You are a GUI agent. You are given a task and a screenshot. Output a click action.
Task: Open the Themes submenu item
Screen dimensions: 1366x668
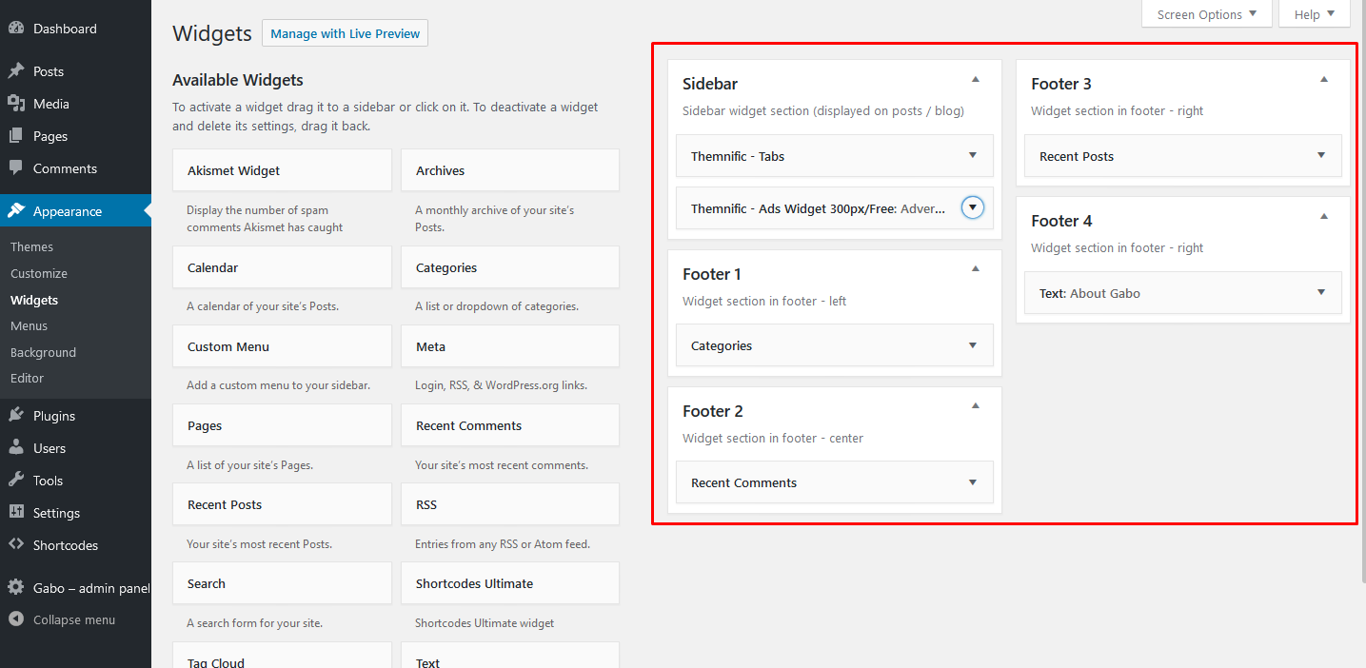click(31, 246)
